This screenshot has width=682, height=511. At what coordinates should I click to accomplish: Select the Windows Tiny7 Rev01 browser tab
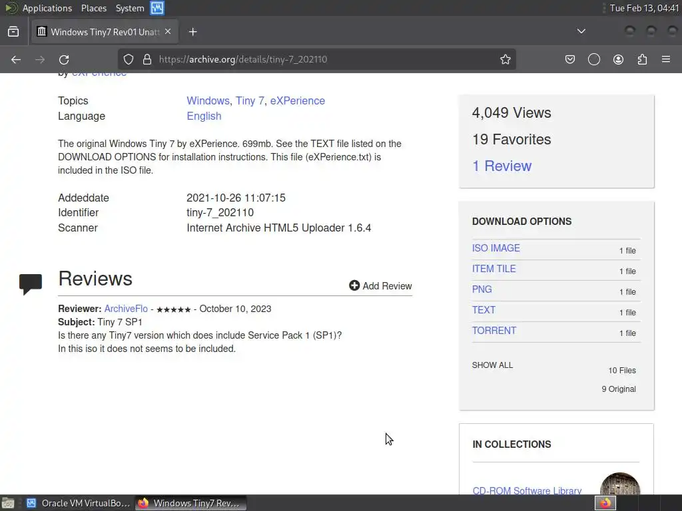[x=105, y=32]
